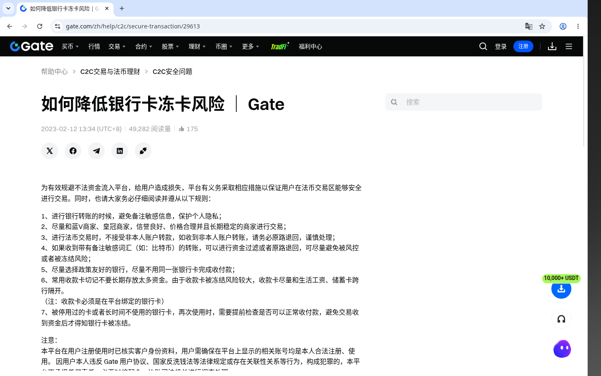Go to 帮助中心 breadcrumb link
This screenshot has height=376, width=601.
pyautogui.click(x=54, y=71)
